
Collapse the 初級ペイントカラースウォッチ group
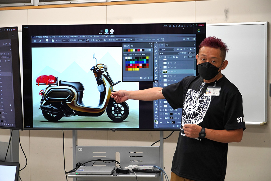[124, 55]
